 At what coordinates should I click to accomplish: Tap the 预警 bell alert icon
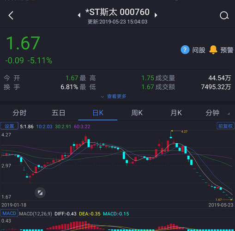click(x=213, y=50)
